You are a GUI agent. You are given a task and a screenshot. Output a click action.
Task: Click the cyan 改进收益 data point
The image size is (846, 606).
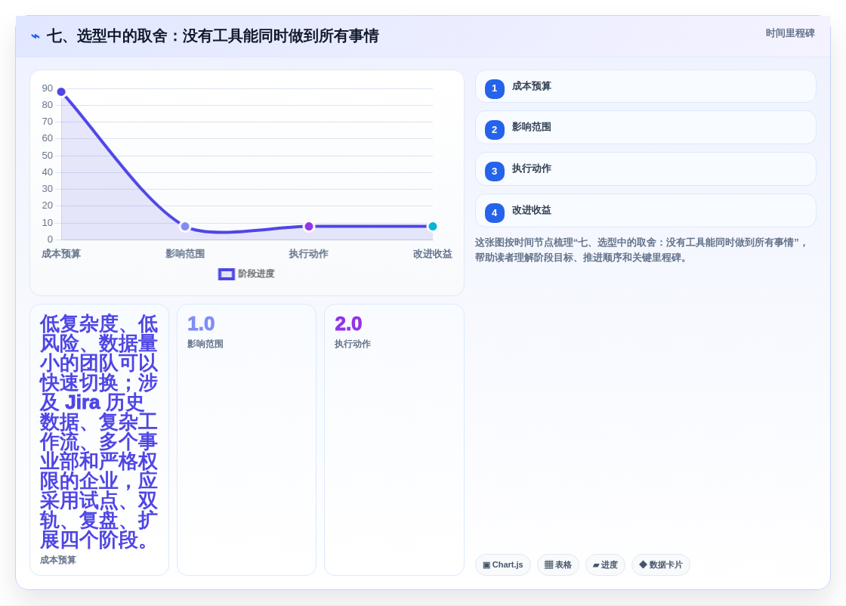point(432,227)
